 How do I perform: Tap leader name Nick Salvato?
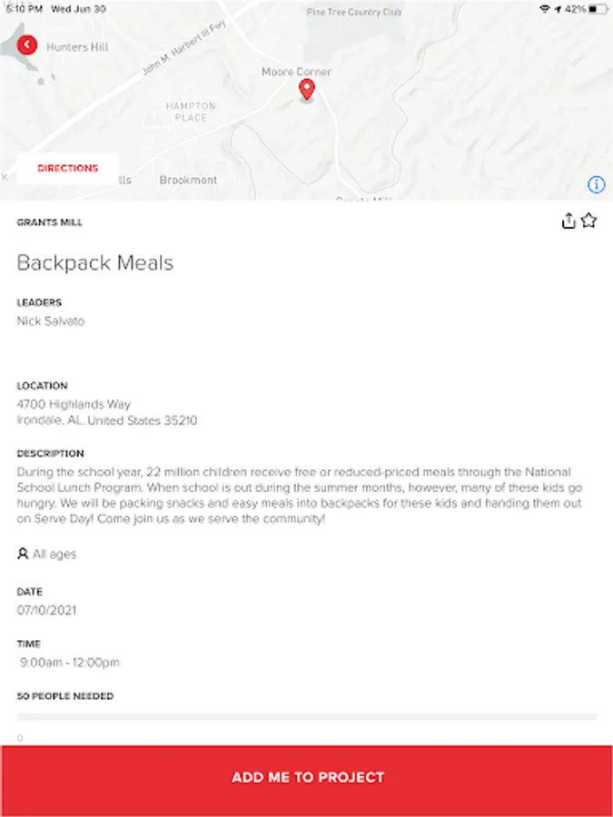tap(51, 321)
